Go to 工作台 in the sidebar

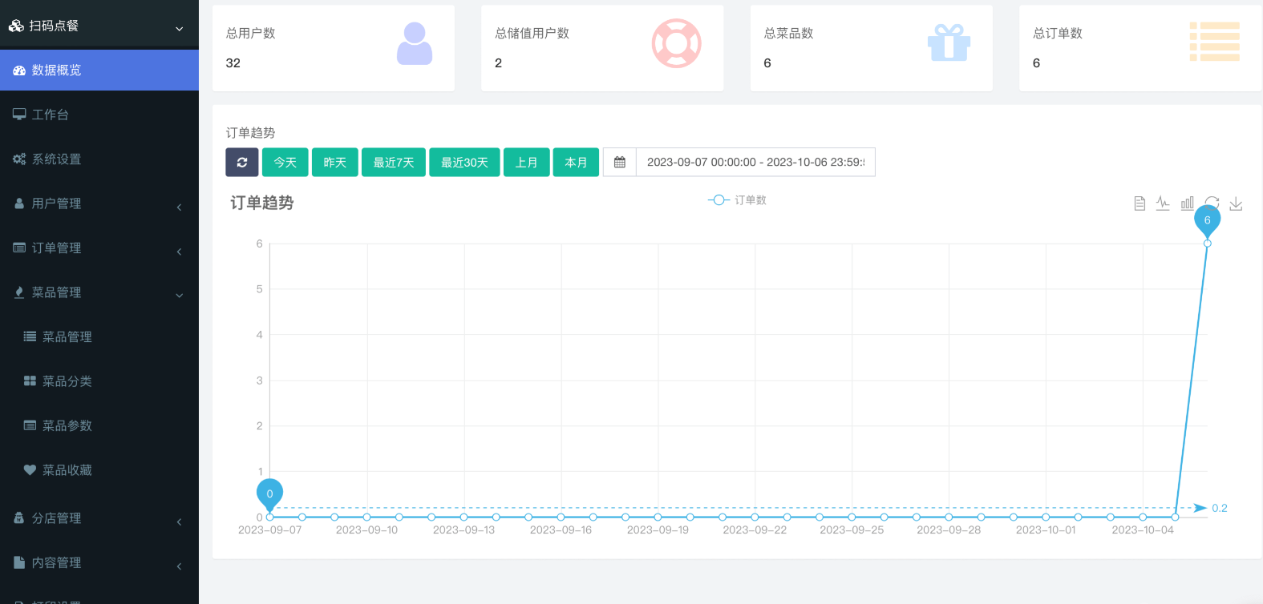point(50,115)
